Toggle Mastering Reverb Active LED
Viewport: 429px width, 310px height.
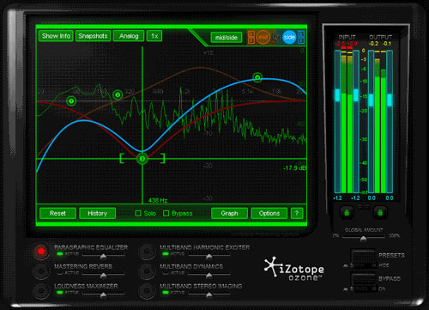coord(60,273)
